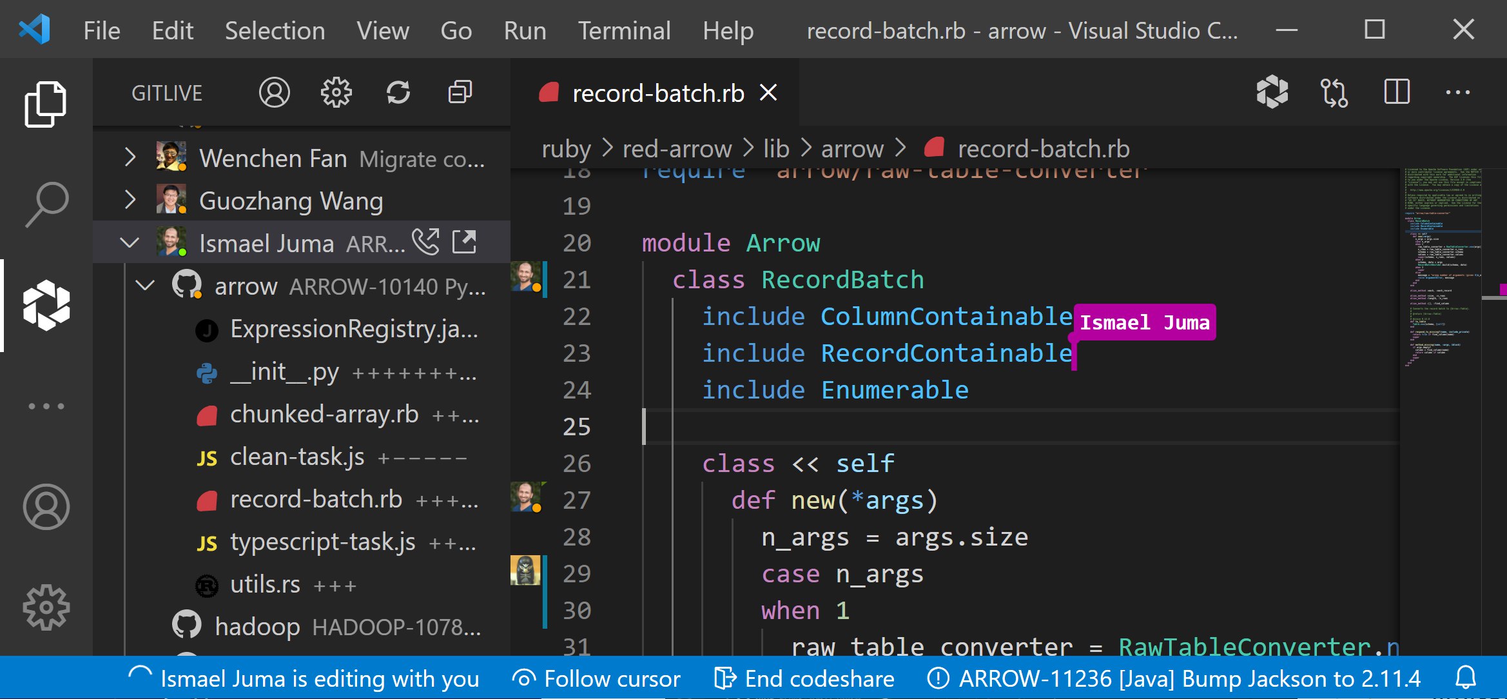The width and height of the screenshot is (1507, 699).
Task: Open the File menu
Action: click(x=102, y=30)
